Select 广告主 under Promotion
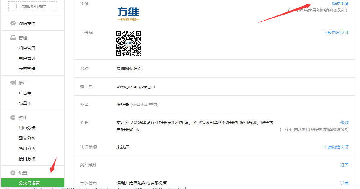Viewport: 360px width, 189px height. click(x=25, y=93)
